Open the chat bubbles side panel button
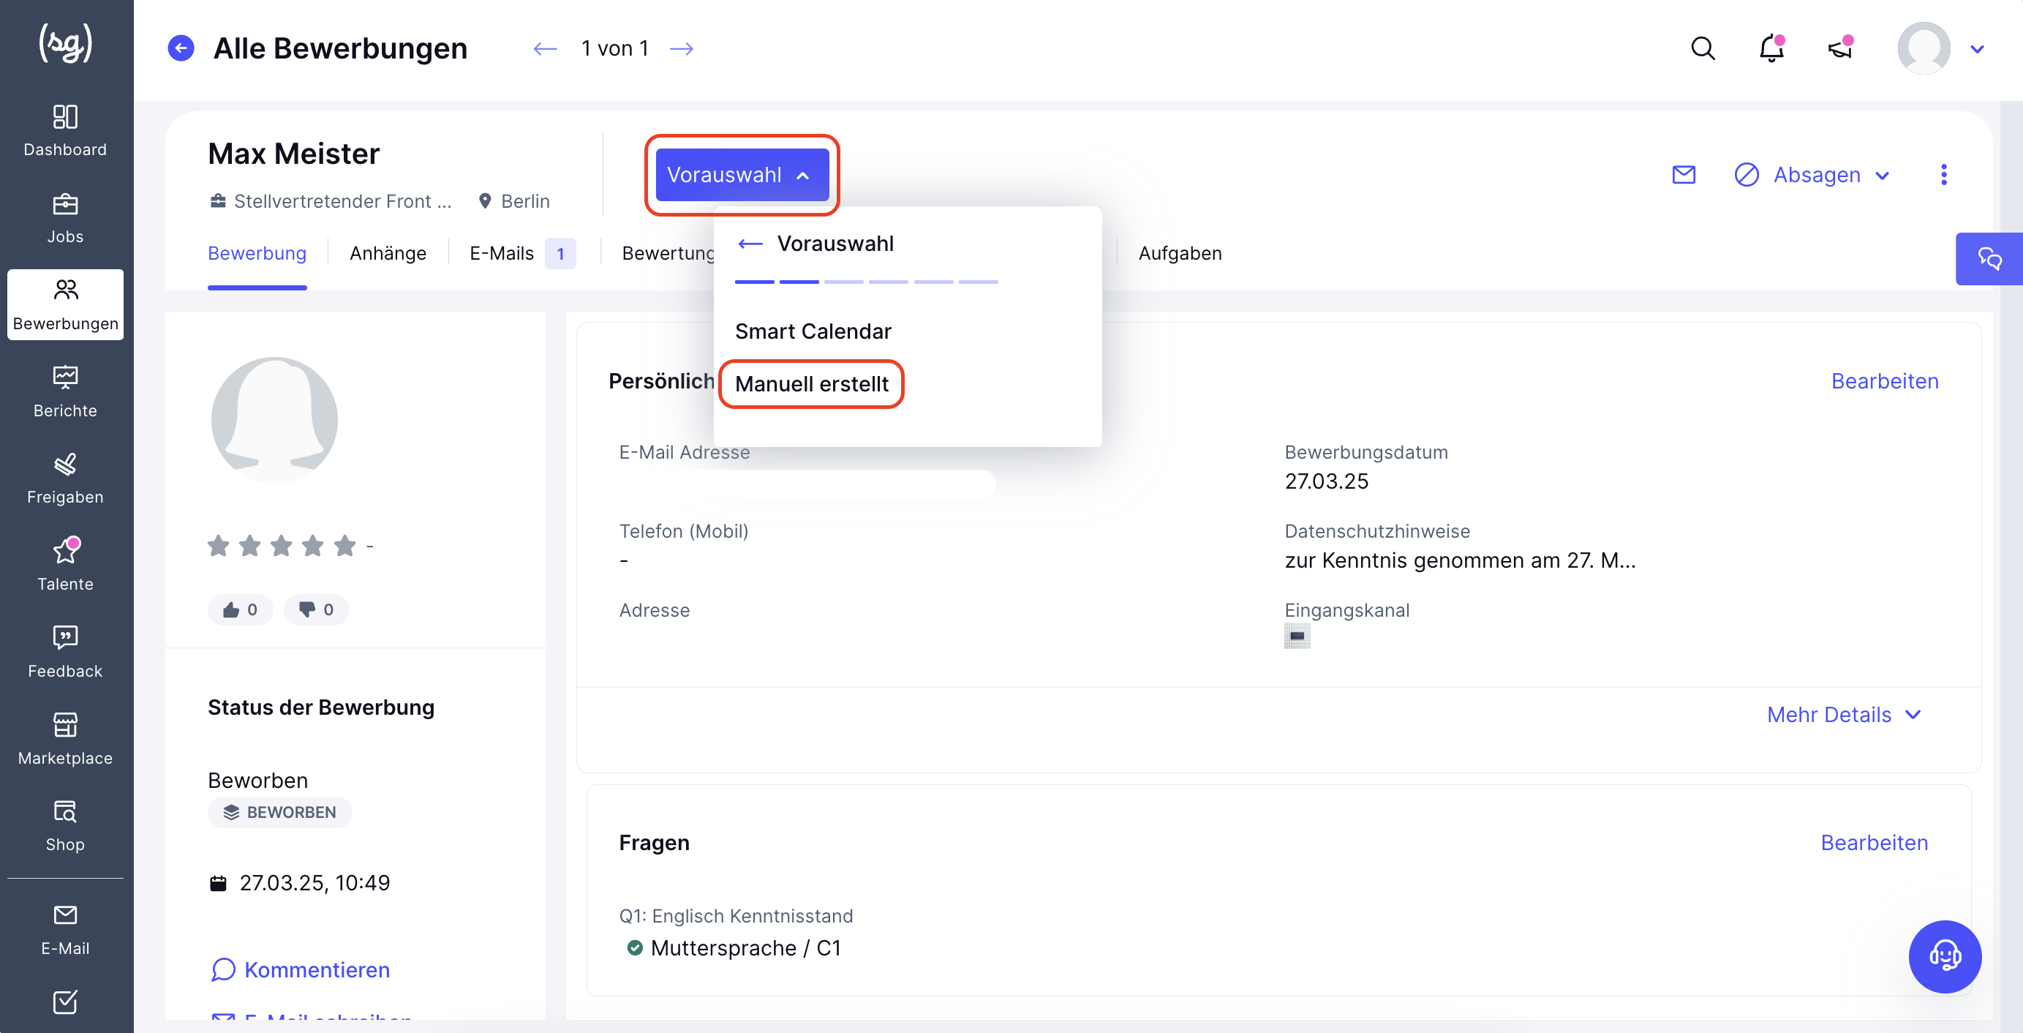The width and height of the screenshot is (2023, 1033). tap(1989, 258)
